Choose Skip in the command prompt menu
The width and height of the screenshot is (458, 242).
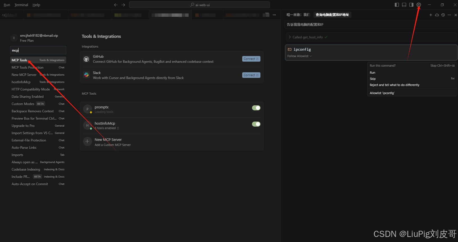coord(412,79)
